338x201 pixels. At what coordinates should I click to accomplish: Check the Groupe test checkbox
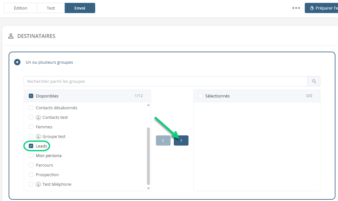[31, 137]
